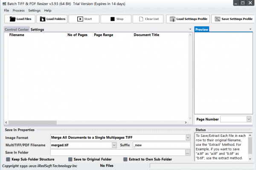The image size is (256, 170).
Task: Open the Process menu
Action: tap(19, 10)
